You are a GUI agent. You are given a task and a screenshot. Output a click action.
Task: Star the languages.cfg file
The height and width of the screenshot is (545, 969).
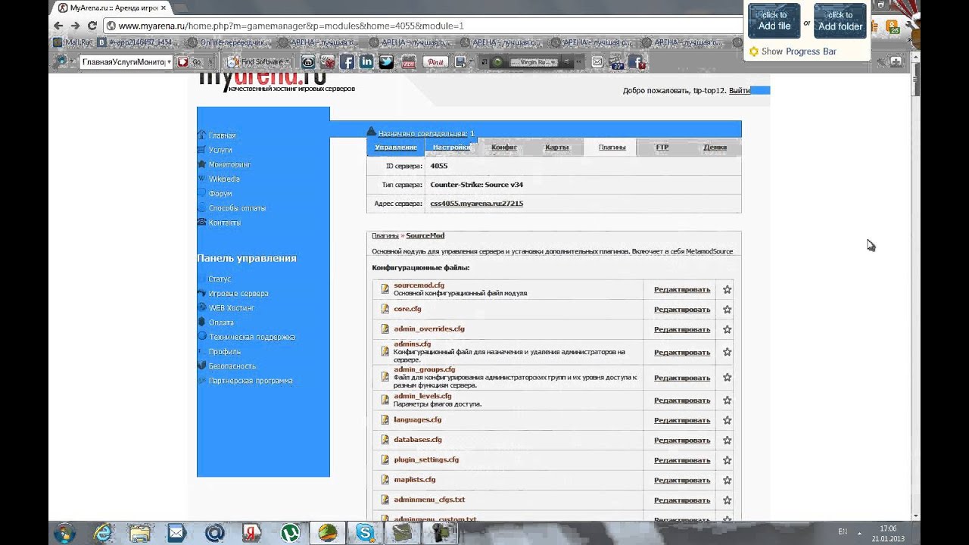pos(727,420)
